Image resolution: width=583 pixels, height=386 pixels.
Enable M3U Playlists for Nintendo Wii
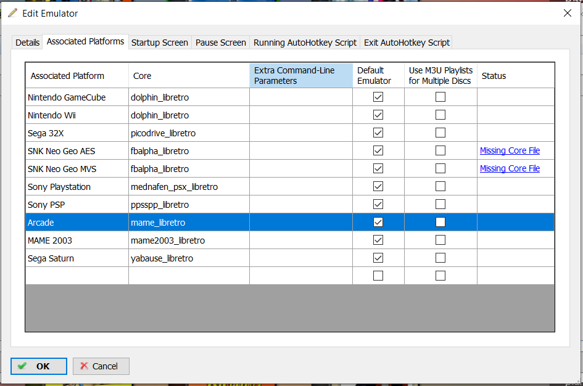pyautogui.click(x=440, y=115)
